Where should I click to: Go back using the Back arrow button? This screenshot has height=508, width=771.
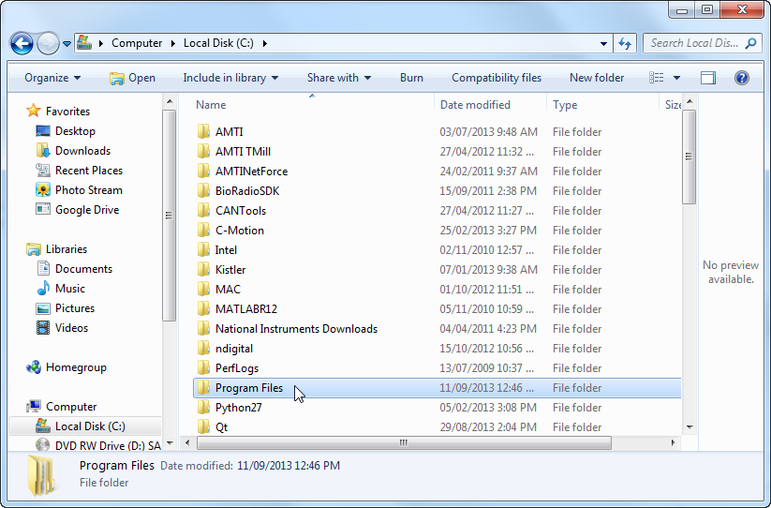[22, 44]
